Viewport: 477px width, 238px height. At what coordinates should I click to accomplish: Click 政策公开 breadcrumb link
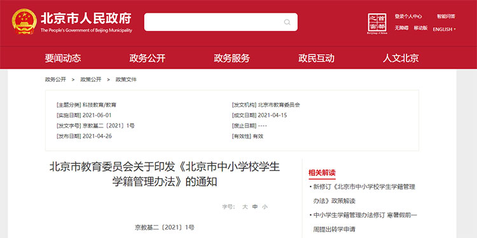tap(91, 79)
